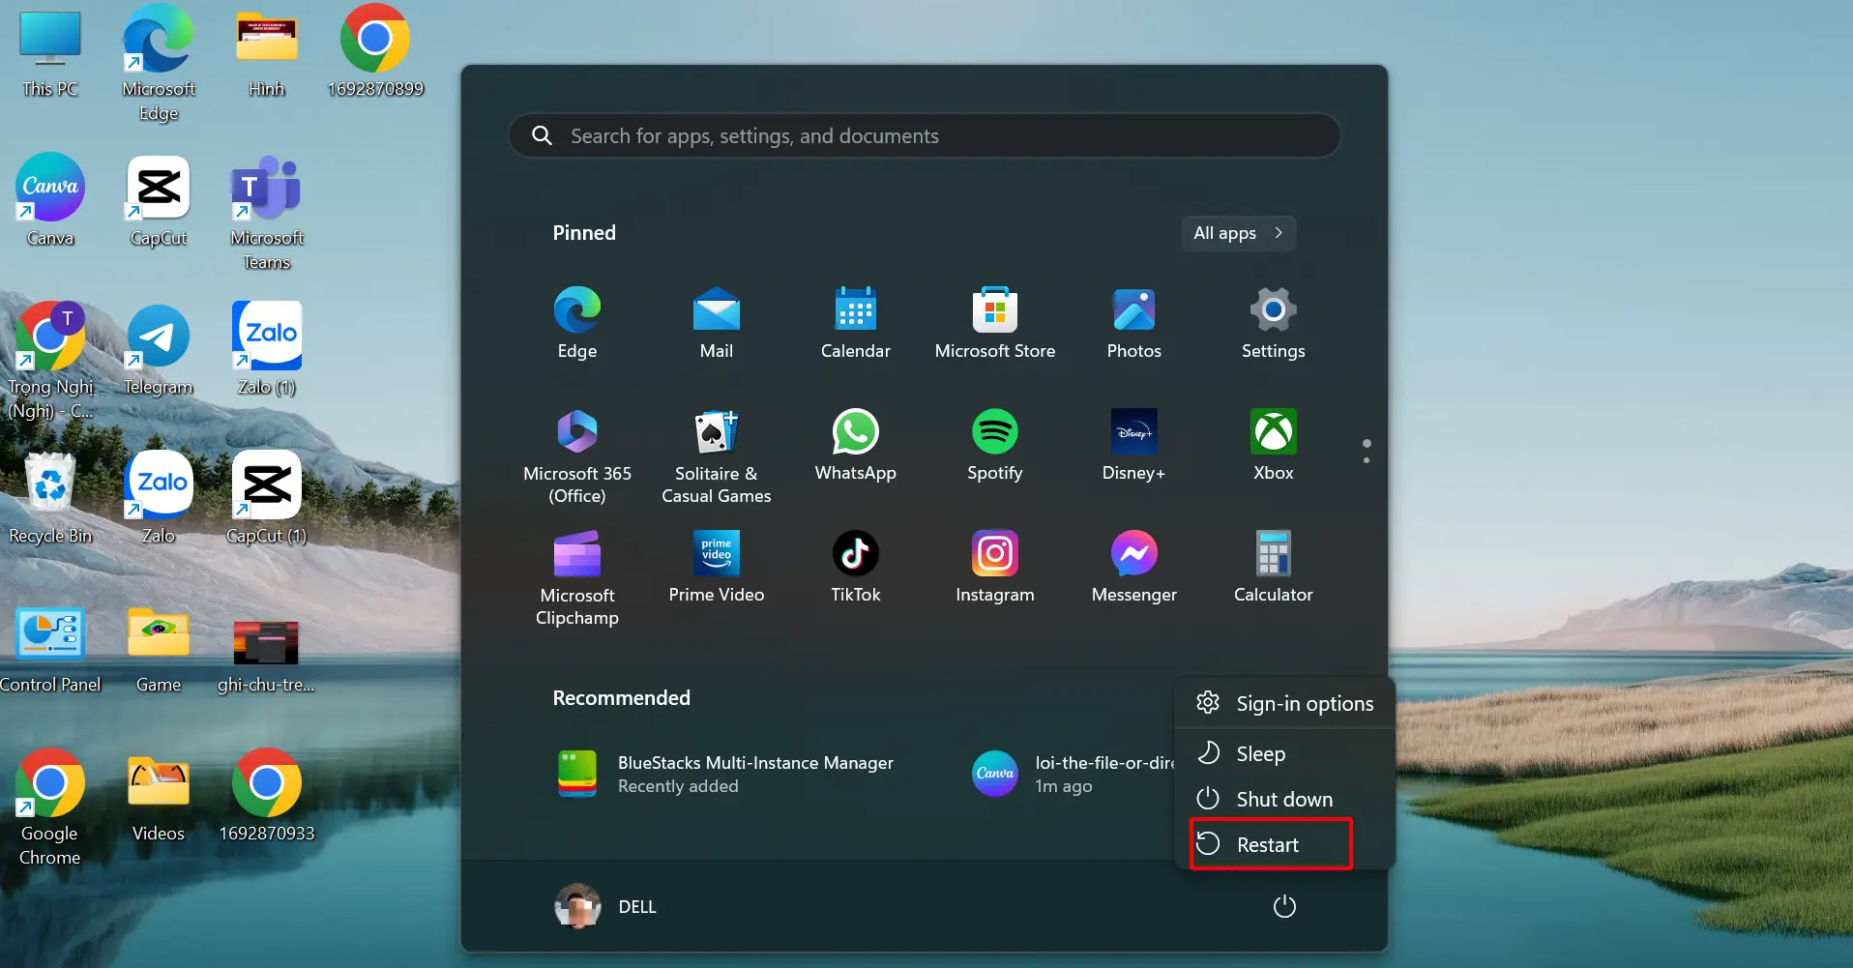Select Canva desktop shortcut
The width and height of the screenshot is (1853, 968).
[50, 199]
